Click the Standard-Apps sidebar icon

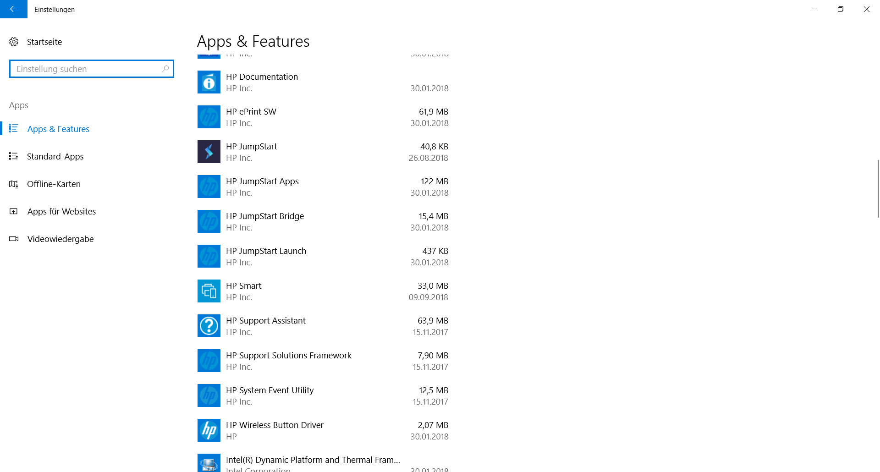[x=14, y=156]
